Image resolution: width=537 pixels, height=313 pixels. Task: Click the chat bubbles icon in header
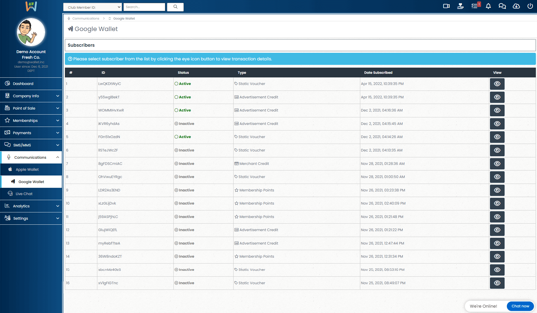[x=502, y=6]
